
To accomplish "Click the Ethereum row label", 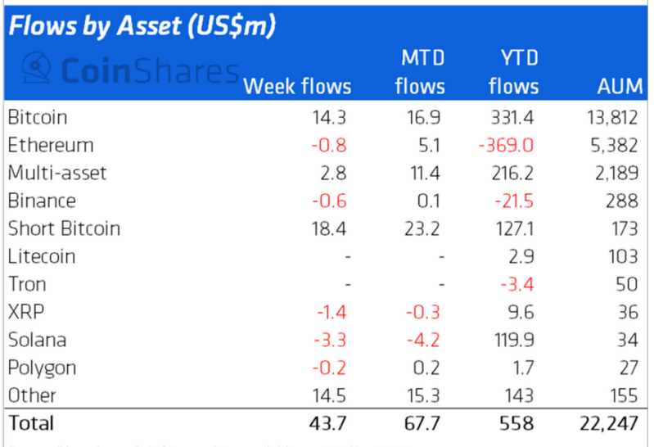I will click(x=51, y=145).
